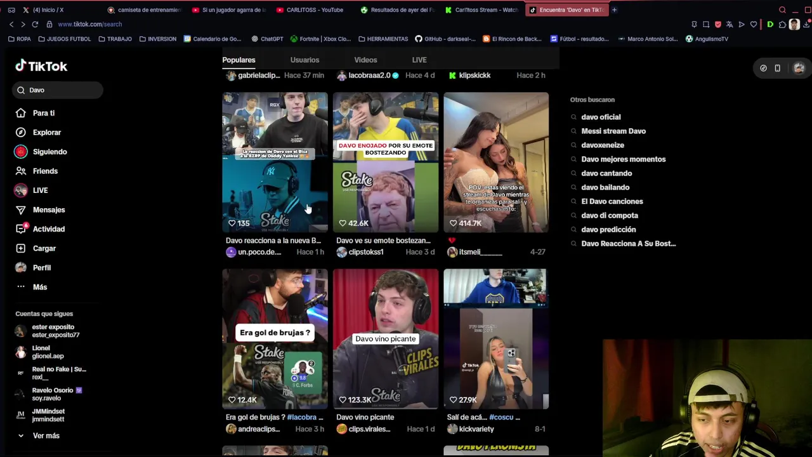Click the browser translate icon
The image size is (812, 457).
point(730,24)
